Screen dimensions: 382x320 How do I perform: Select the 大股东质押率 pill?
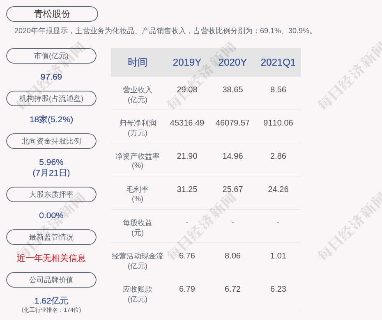[x=51, y=194]
